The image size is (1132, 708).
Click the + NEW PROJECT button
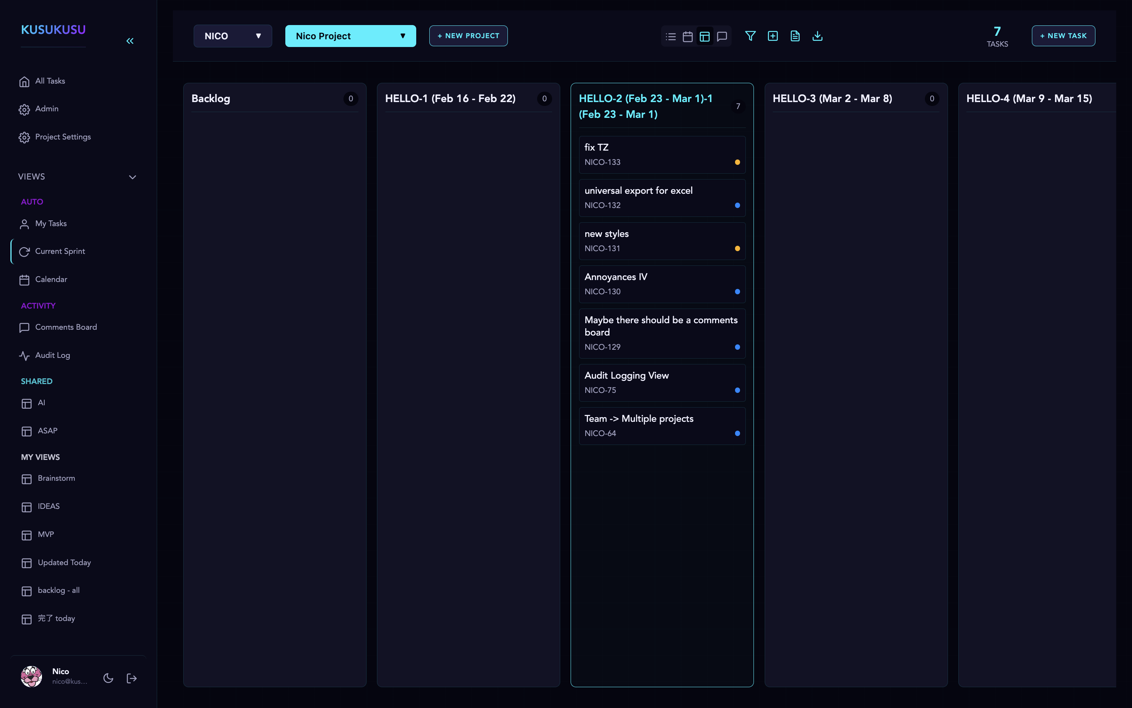[468, 35]
